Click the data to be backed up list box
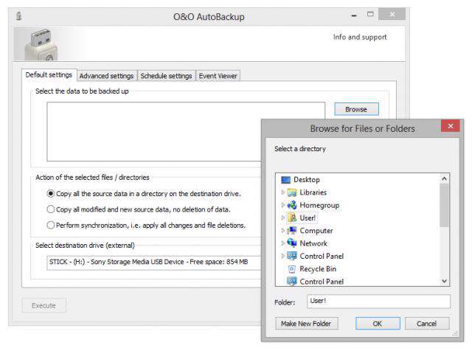 [186, 131]
